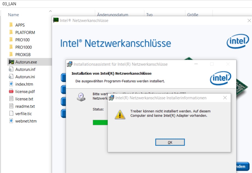
Task: Click the large Intel logo in Netzwerkanschlüsse window
Action: tap(238, 41)
